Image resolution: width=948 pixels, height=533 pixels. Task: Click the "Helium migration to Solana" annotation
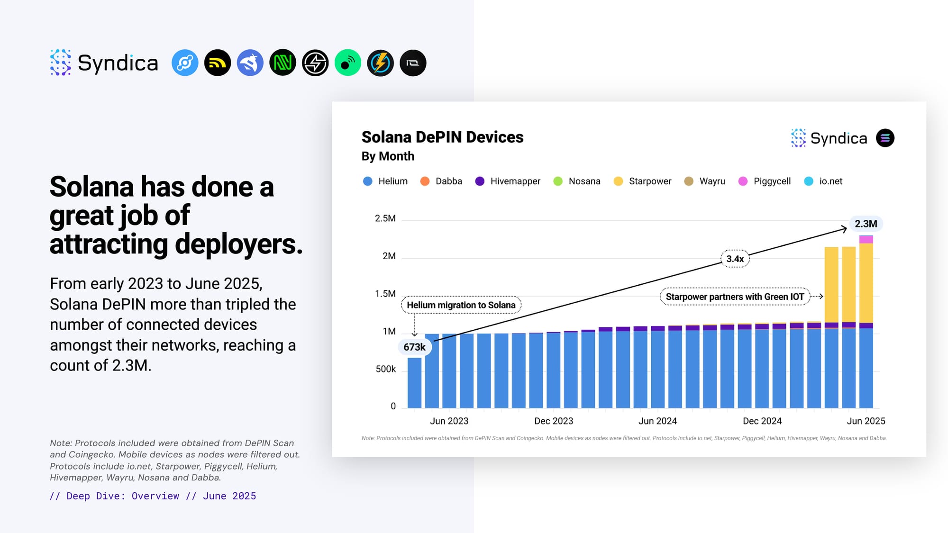coord(461,305)
